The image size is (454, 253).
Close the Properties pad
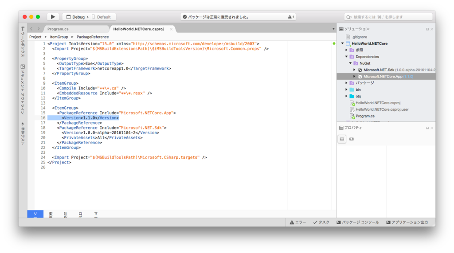click(x=432, y=128)
